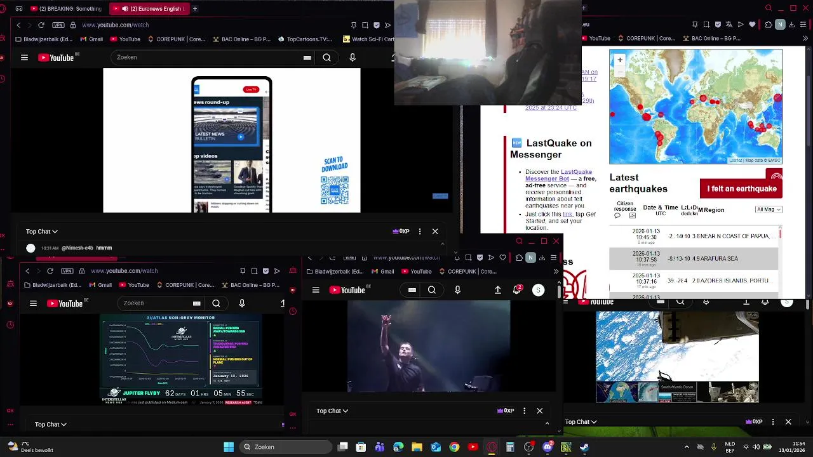Open a new tab beside Euronews tab

[x=195, y=9]
